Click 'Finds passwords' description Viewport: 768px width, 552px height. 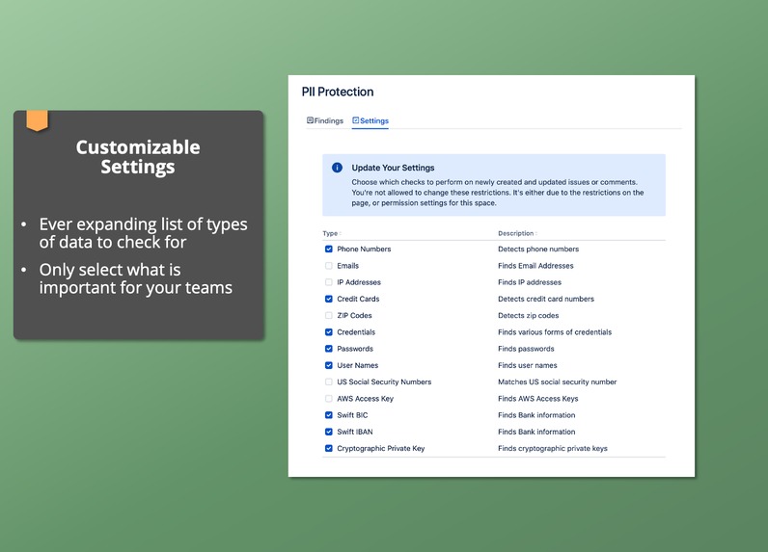(526, 349)
